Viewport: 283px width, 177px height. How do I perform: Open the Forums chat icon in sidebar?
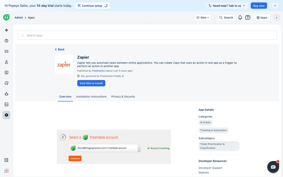coord(7,83)
